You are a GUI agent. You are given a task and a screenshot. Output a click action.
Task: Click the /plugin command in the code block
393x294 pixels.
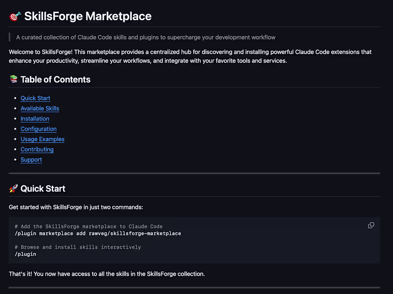tap(25, 254)
